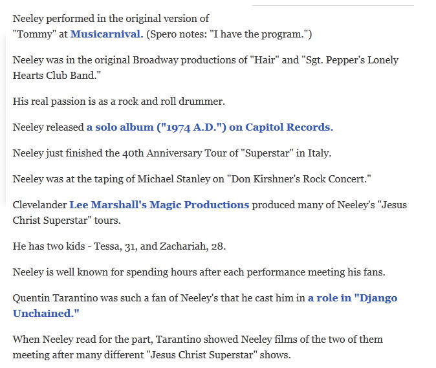
Task: Click the final line about "Jesus Christ Superstar" shows
Action: [x=151, y=355]
